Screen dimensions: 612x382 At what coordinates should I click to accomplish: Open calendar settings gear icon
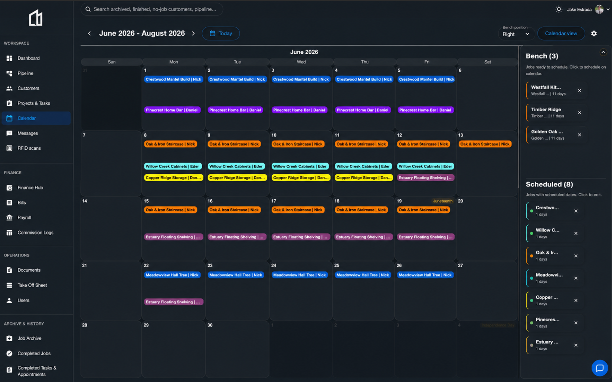(594, 33)
